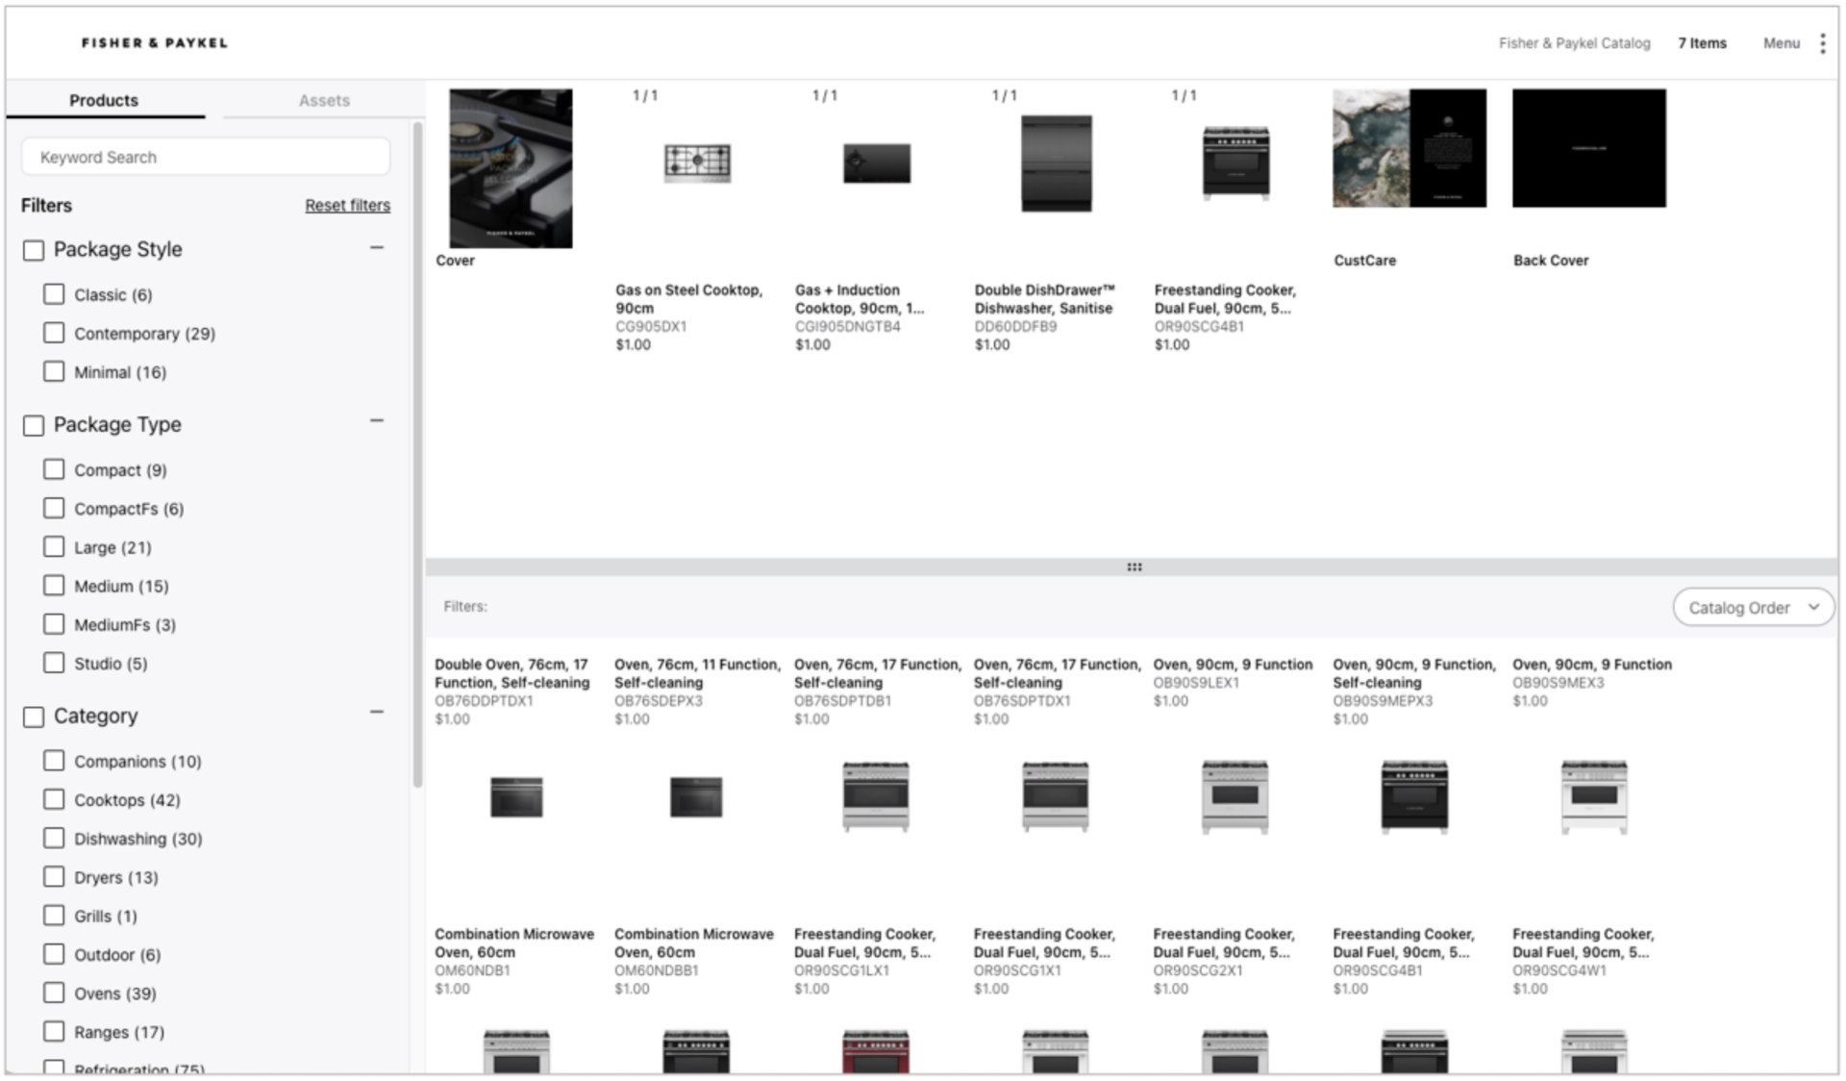
Task: Open the Oven OB90S9LEX1 listing
Action: coord(1233,683)
